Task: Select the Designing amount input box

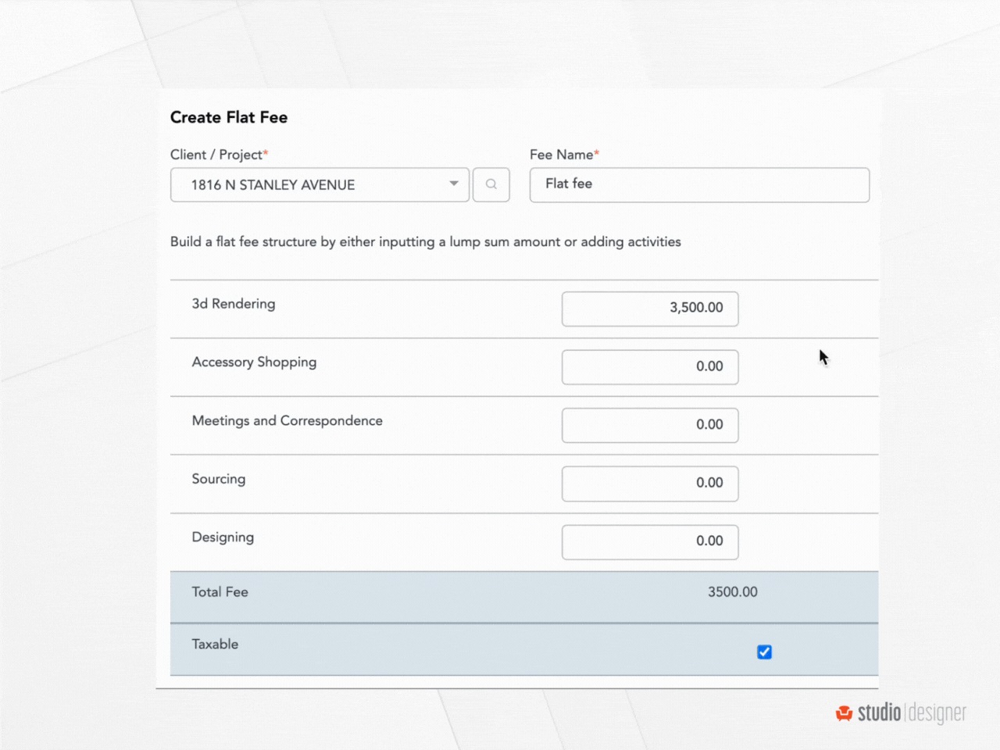Action: [x=649, y=541]
